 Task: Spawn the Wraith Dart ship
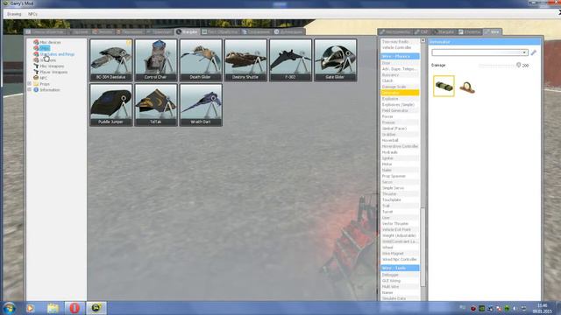pos(201,105)
